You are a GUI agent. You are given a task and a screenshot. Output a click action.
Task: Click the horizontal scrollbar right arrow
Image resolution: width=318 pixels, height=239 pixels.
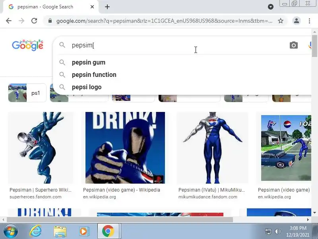(x=308, y=220)
